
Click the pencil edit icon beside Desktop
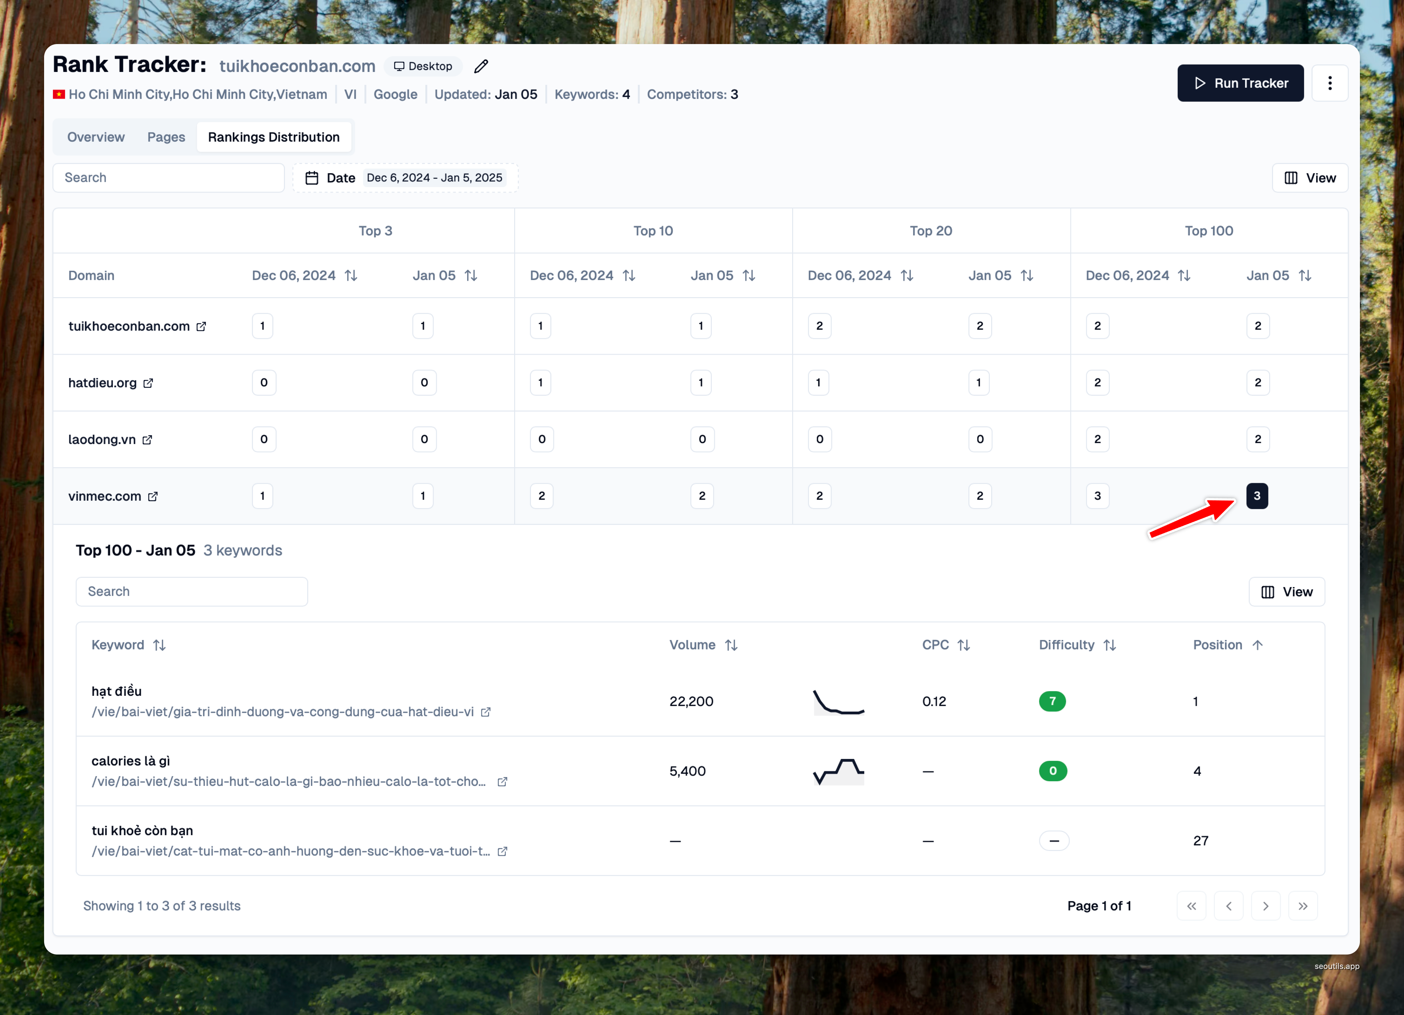pos(481,66)
